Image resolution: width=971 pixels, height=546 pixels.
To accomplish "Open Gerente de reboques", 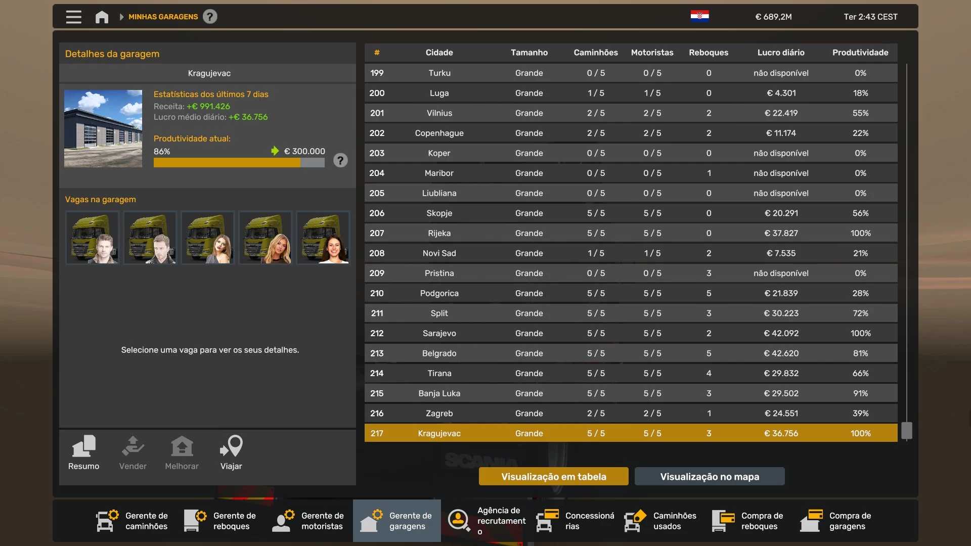I will pos(220,521).
